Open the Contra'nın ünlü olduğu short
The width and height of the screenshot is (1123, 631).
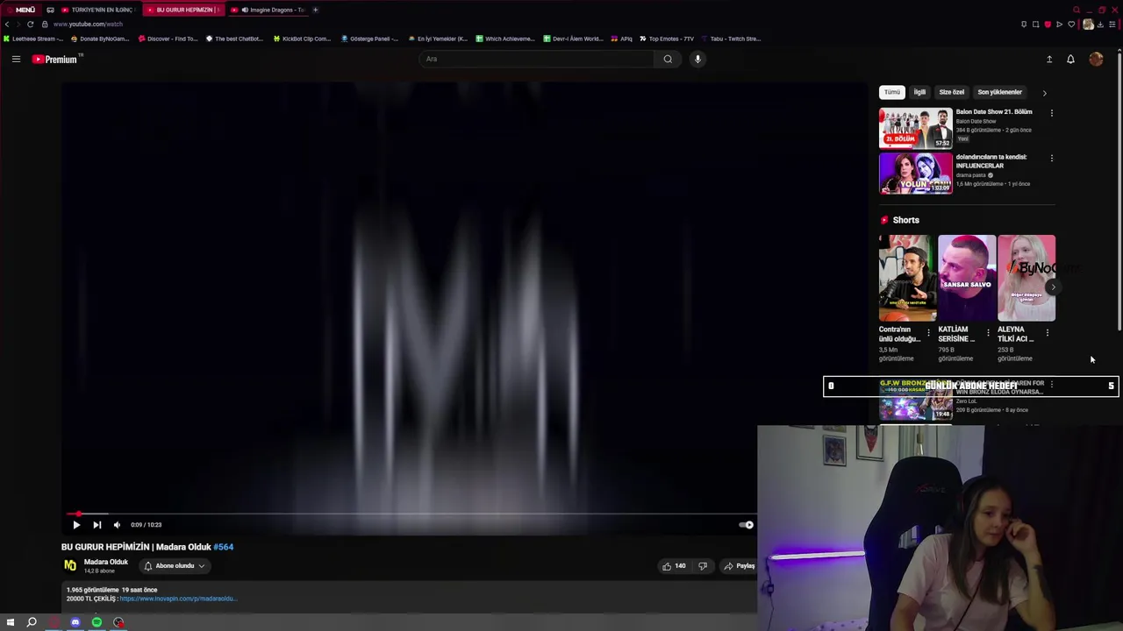point(907,278)
